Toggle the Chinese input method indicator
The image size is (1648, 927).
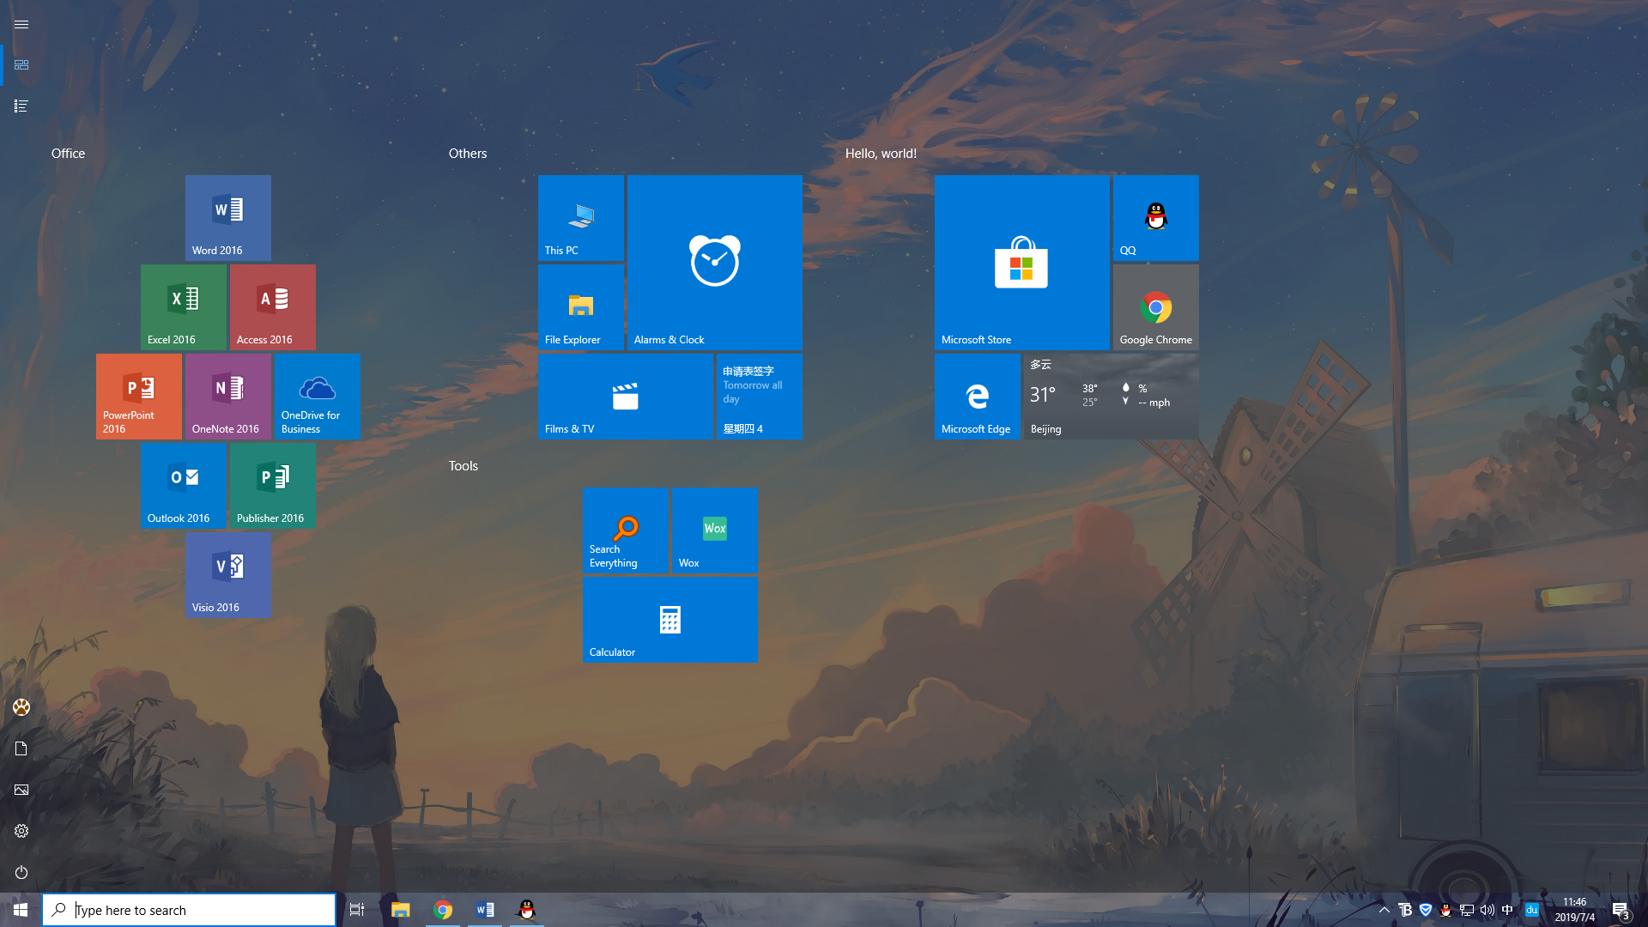click(1507, 910)
